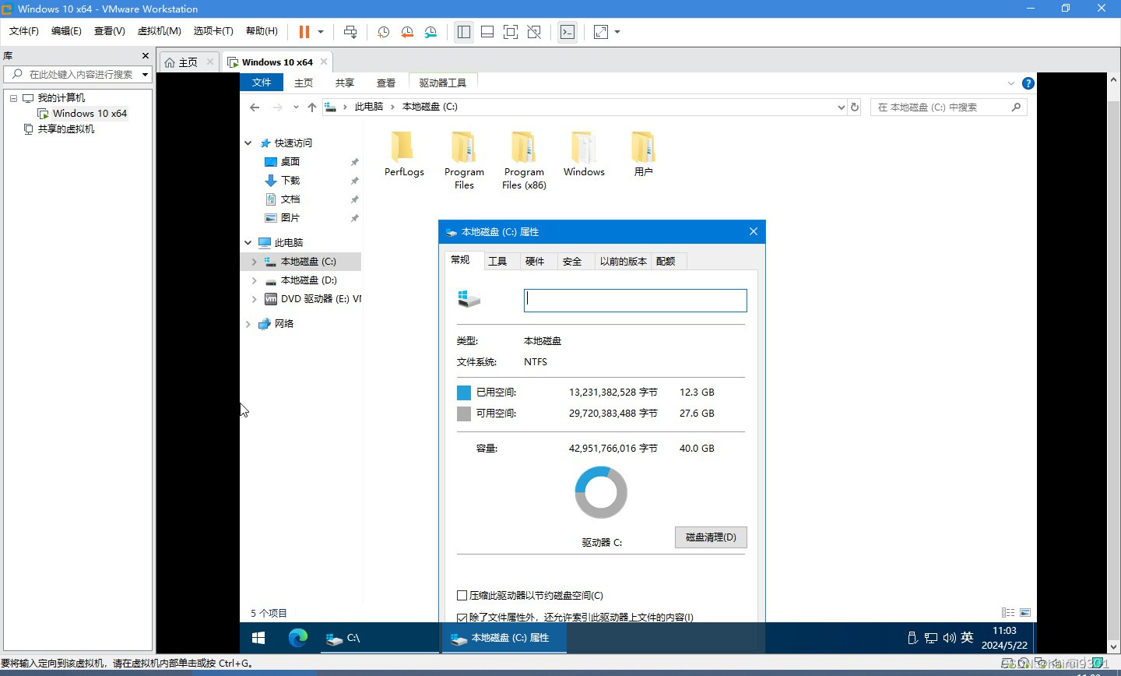Switch to the 工具 tab in properties dialog

point(497,262)
